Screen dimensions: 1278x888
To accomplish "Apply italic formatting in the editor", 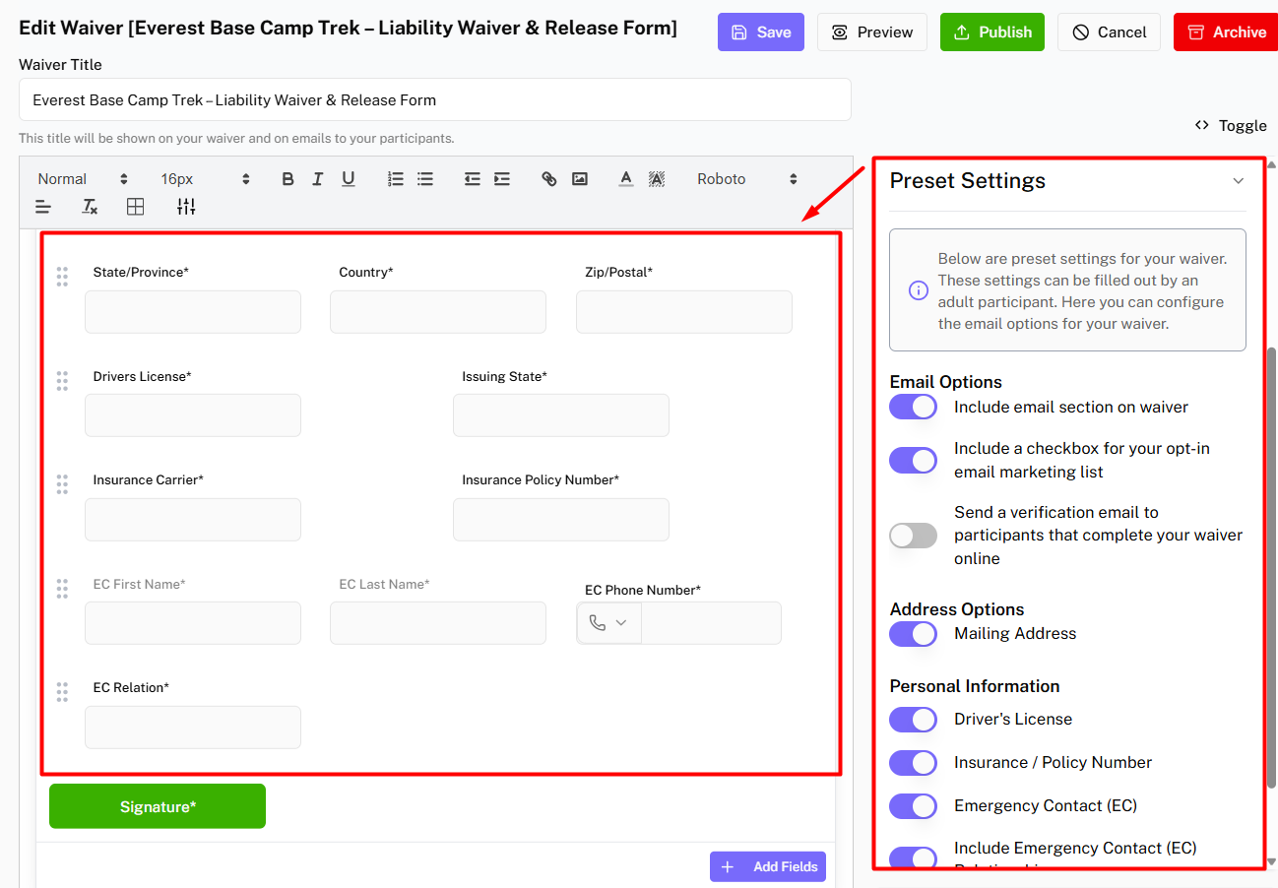I will 317,179.
